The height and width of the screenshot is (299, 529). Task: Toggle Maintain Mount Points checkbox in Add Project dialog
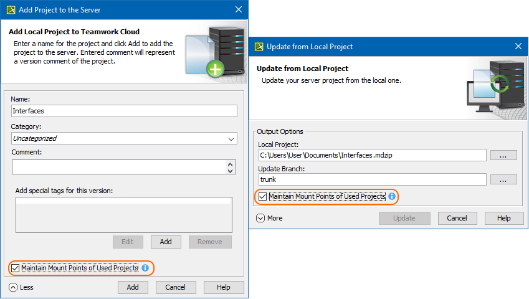point(16,268)
